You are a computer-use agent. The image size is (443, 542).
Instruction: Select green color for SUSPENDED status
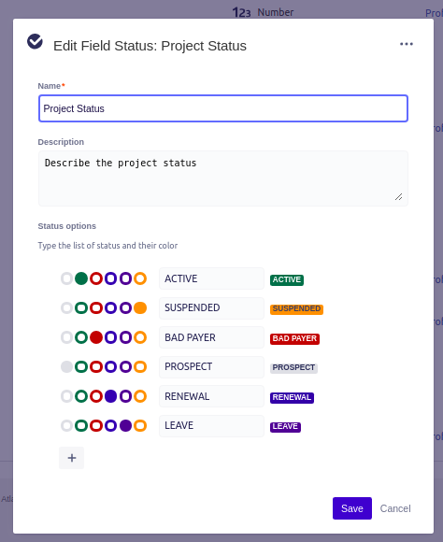(x=81, y=308)
